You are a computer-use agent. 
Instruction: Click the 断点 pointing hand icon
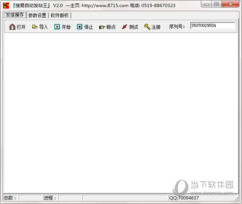click(x=102, y=27)
